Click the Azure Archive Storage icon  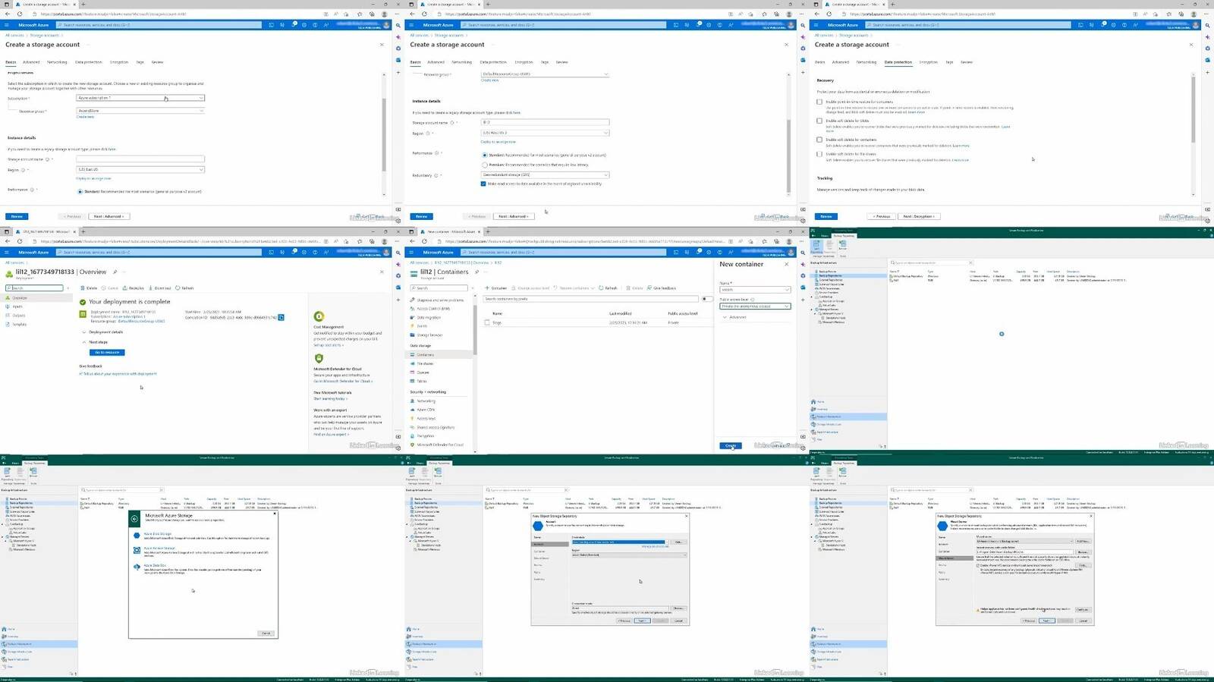[137, 550]
